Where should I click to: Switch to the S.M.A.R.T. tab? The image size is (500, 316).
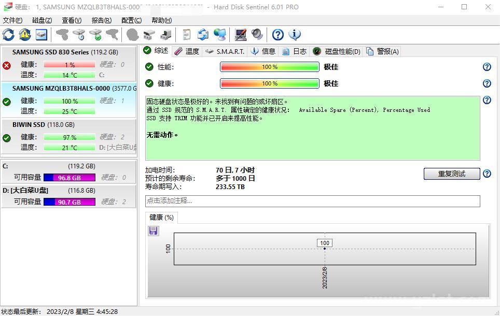(x=225, y=51)
